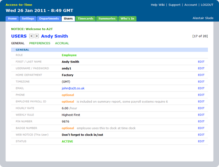Click the optional value in Payroll ID row
The height and width of the screenshot is (167, 219).
[x=68, y=102]
